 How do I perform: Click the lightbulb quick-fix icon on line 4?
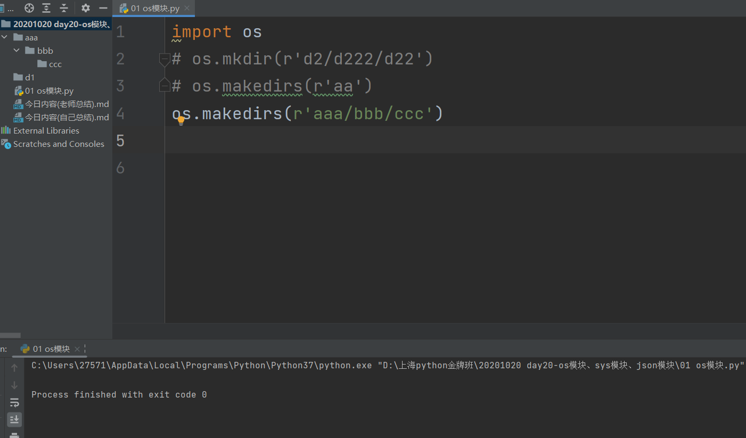[181, 120]
